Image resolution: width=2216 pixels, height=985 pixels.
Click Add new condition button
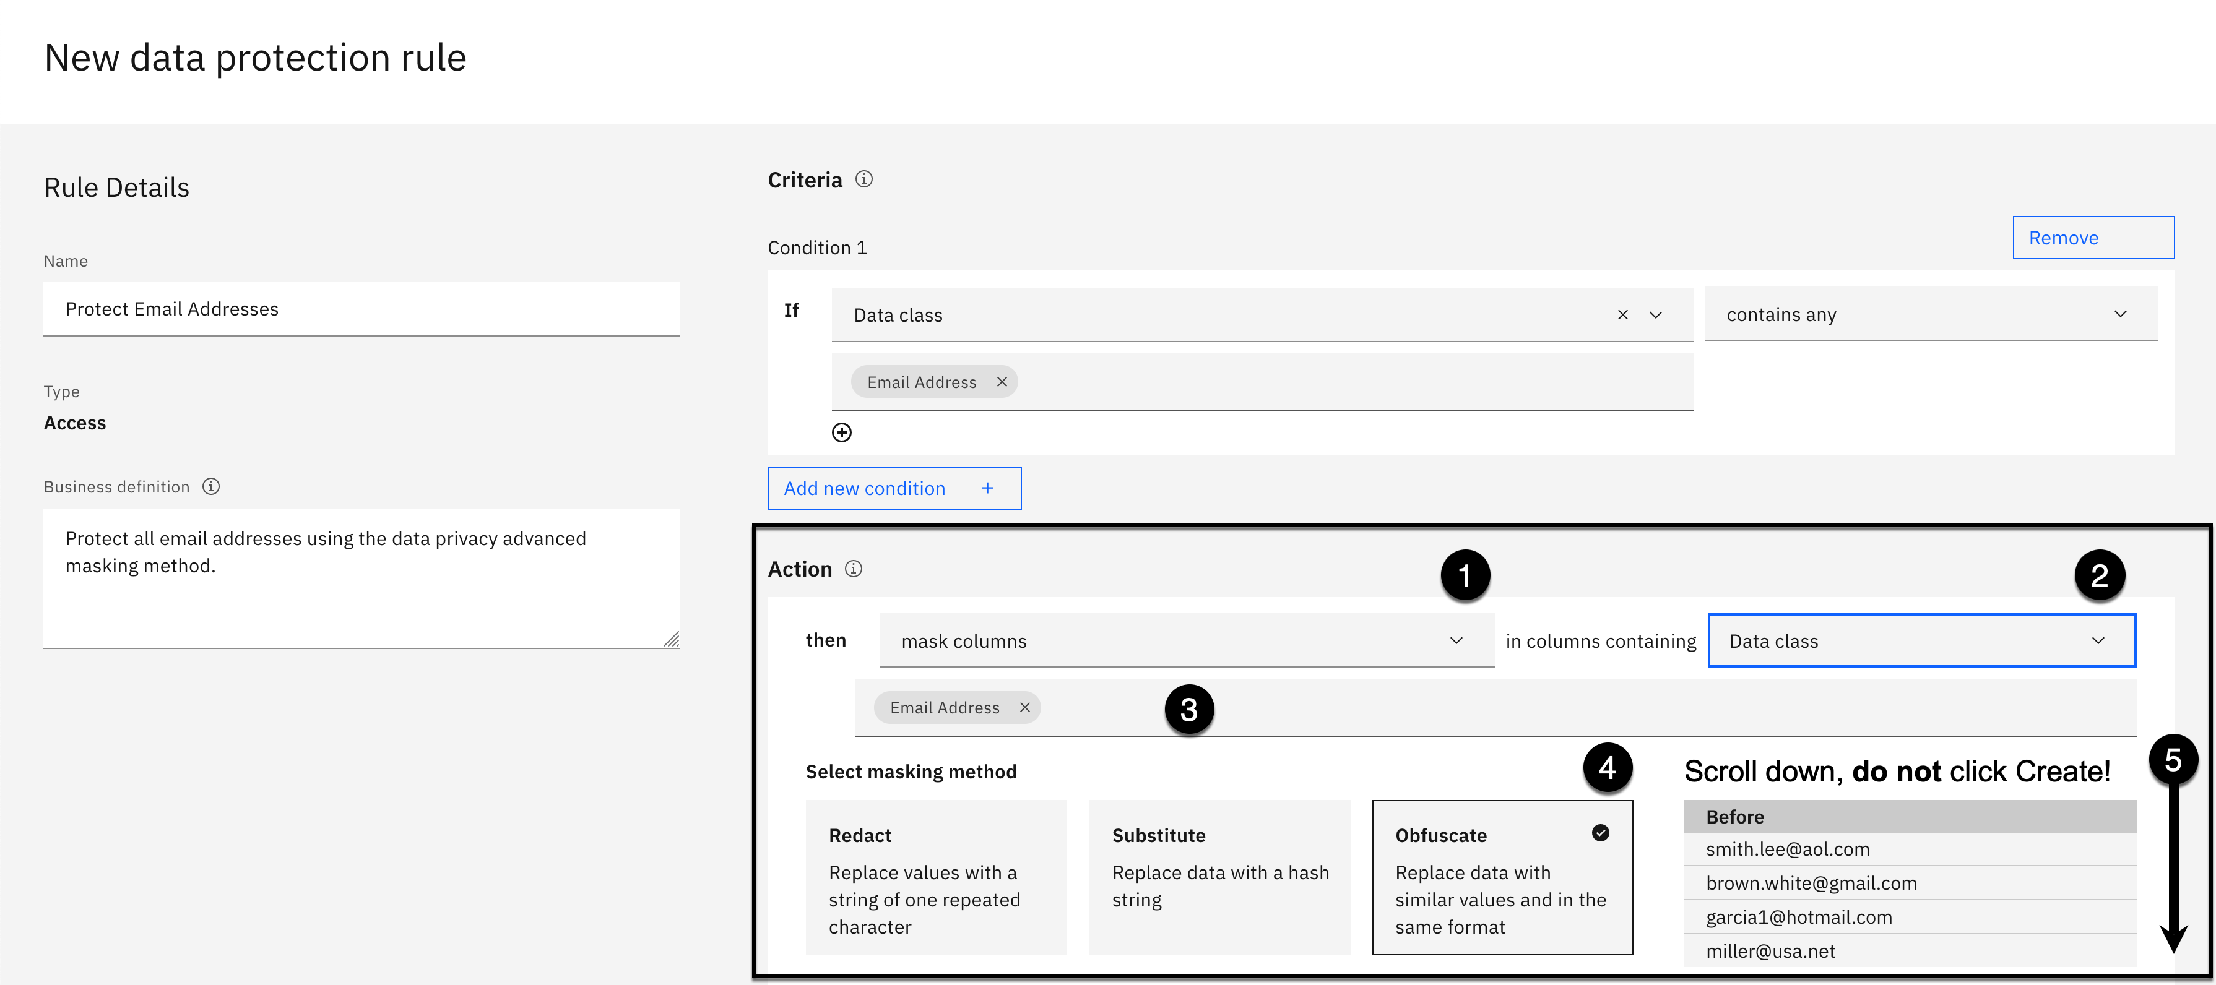pyautogui.click(x=893, y=488)
